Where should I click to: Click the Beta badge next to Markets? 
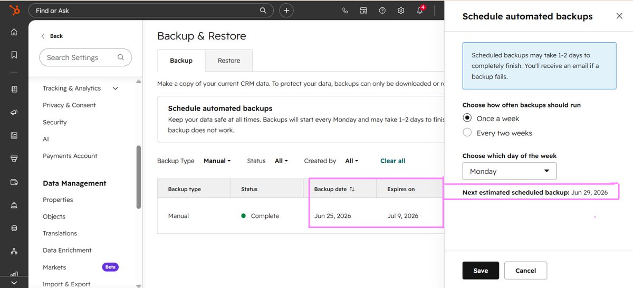click(110, 267)
